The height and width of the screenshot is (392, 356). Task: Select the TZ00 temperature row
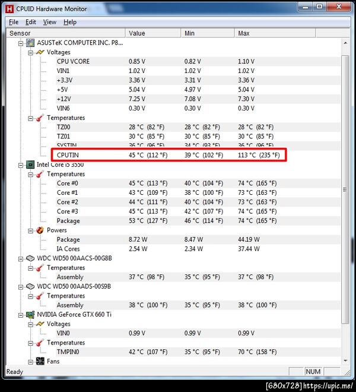198,127
